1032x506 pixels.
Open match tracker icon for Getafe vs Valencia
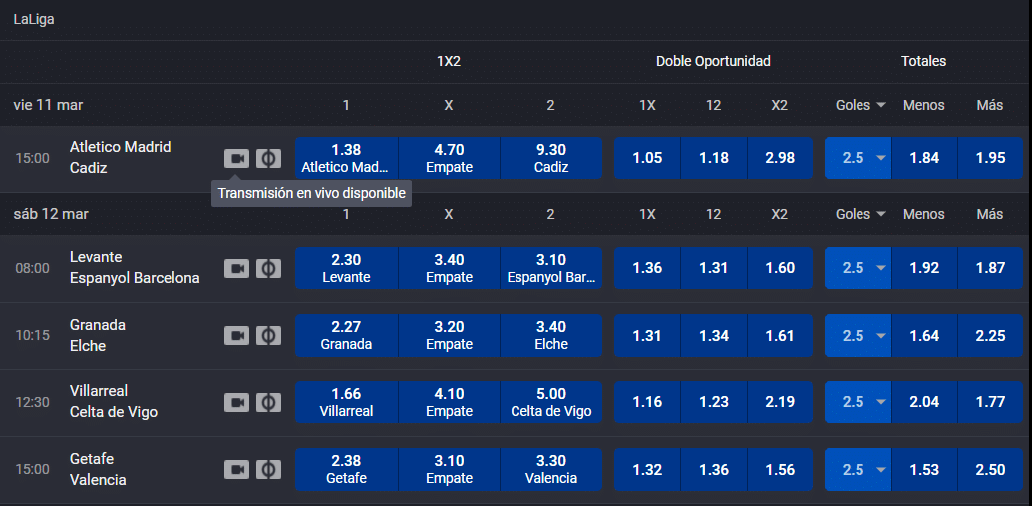(x=268, y=469)
